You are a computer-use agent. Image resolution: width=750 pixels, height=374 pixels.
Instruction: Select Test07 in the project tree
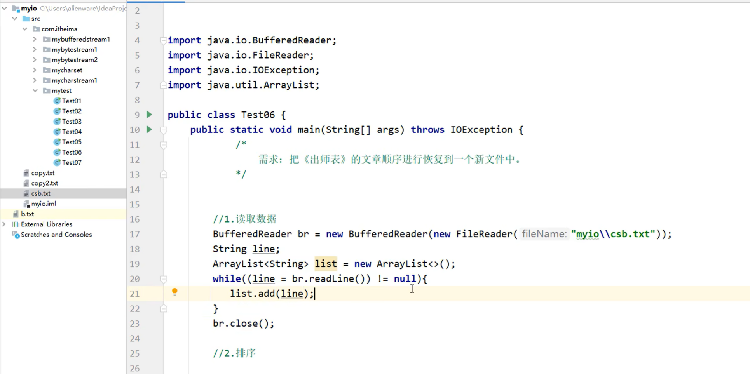[x=72, y=162]
